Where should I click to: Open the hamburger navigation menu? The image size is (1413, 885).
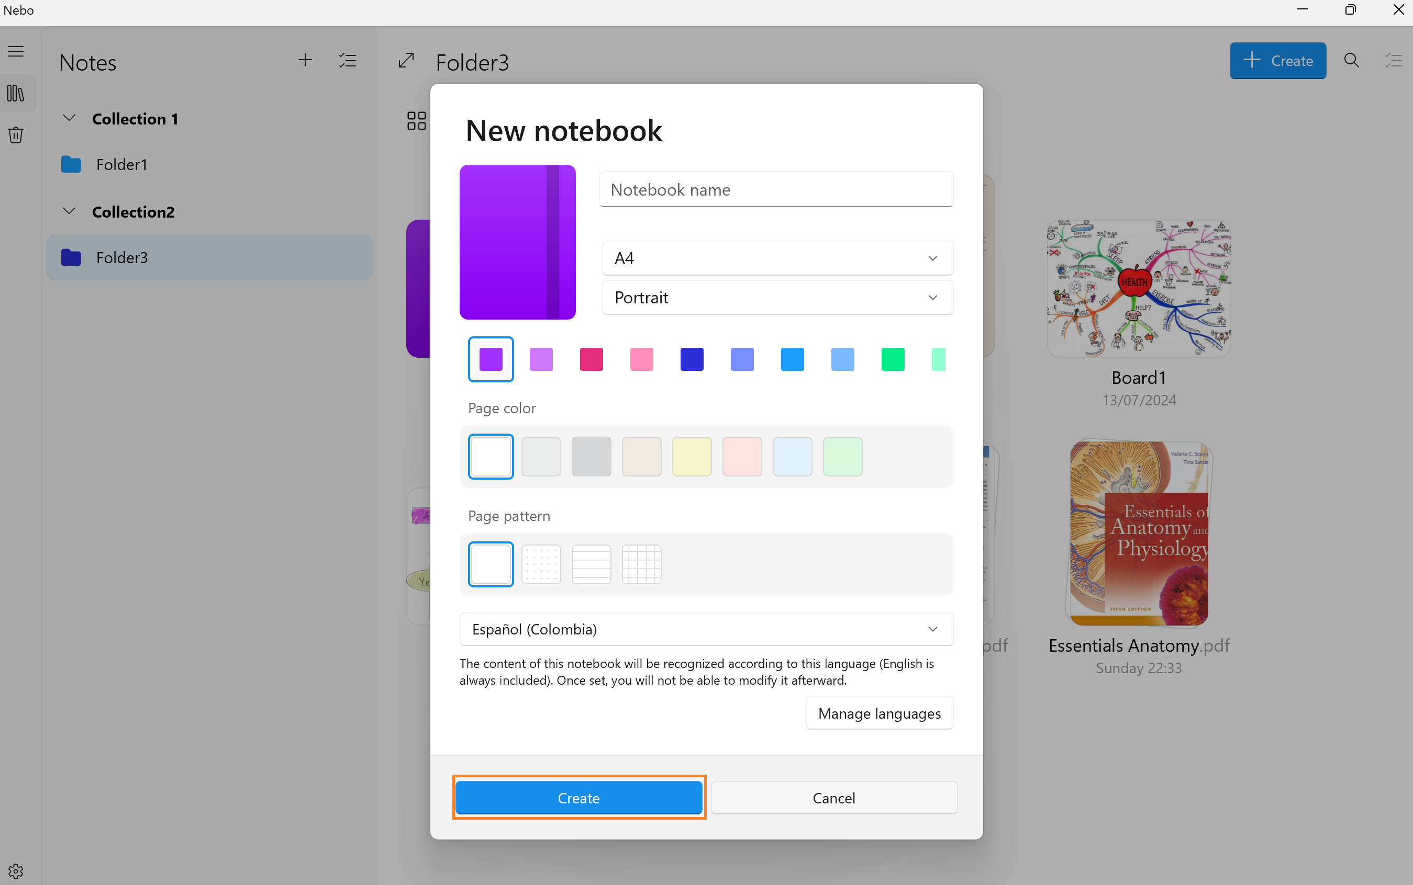pos(16,51)
